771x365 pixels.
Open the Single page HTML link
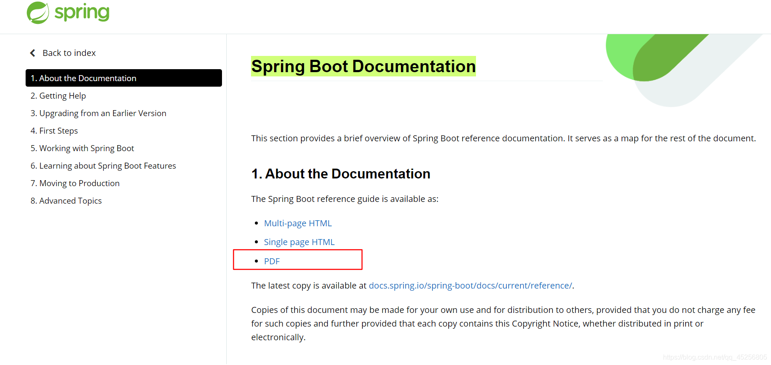pos(299,242)
